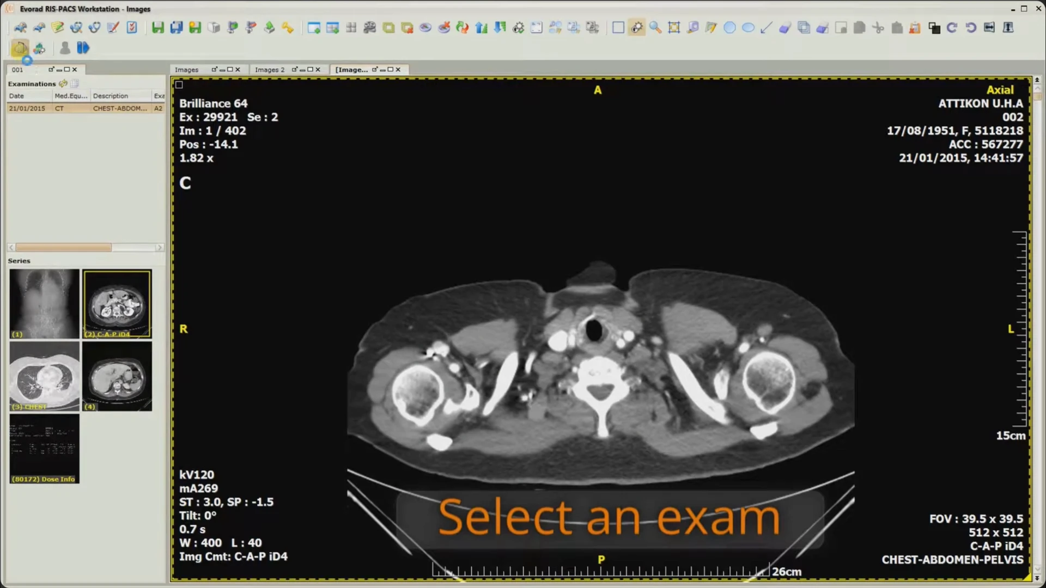The width and height of the screenshot is (1046, 588).
Task: Rotate image clockwise icon
Action: tap(952, 27)
